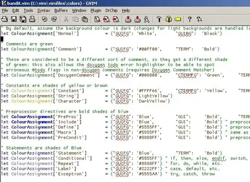Click the Load Session toolbar icon
250x182 pixels.
coord(128,19)
